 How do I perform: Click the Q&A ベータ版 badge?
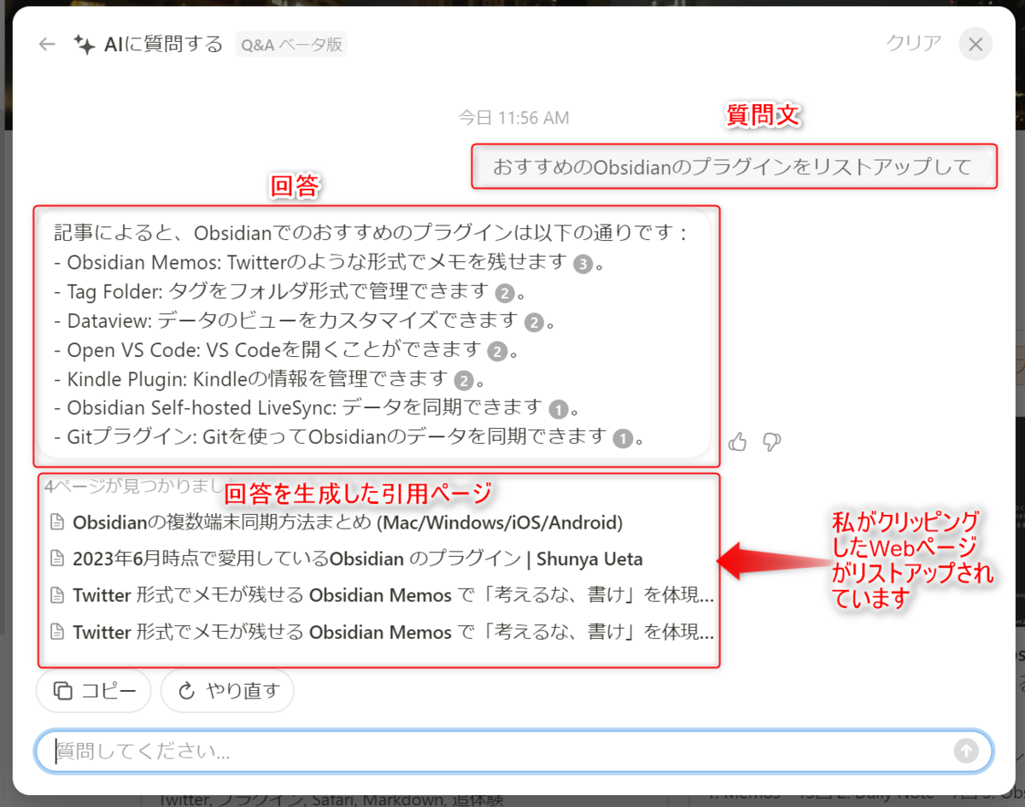point(291,44)
